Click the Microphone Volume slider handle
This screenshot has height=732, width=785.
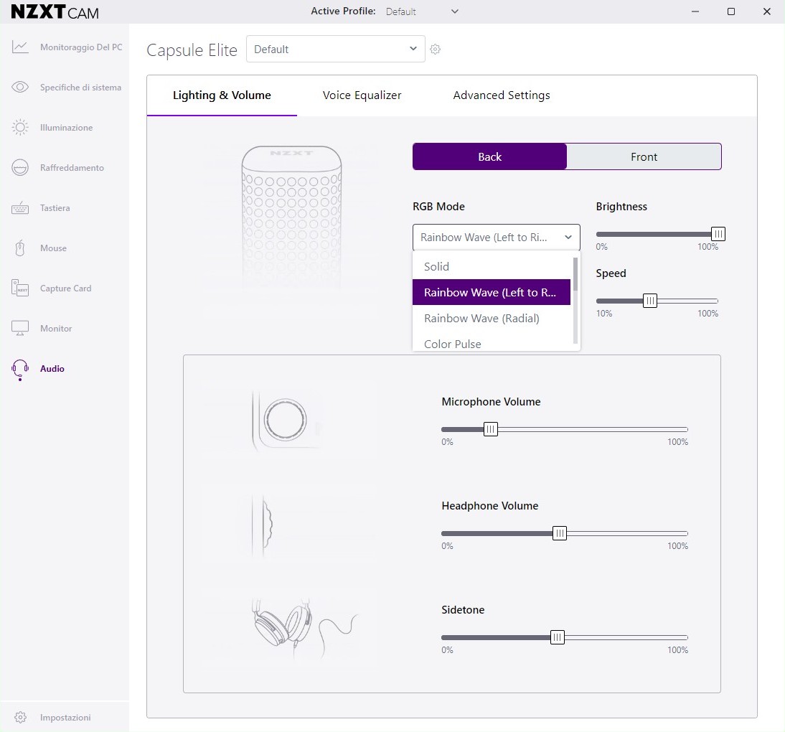[491, 429]
